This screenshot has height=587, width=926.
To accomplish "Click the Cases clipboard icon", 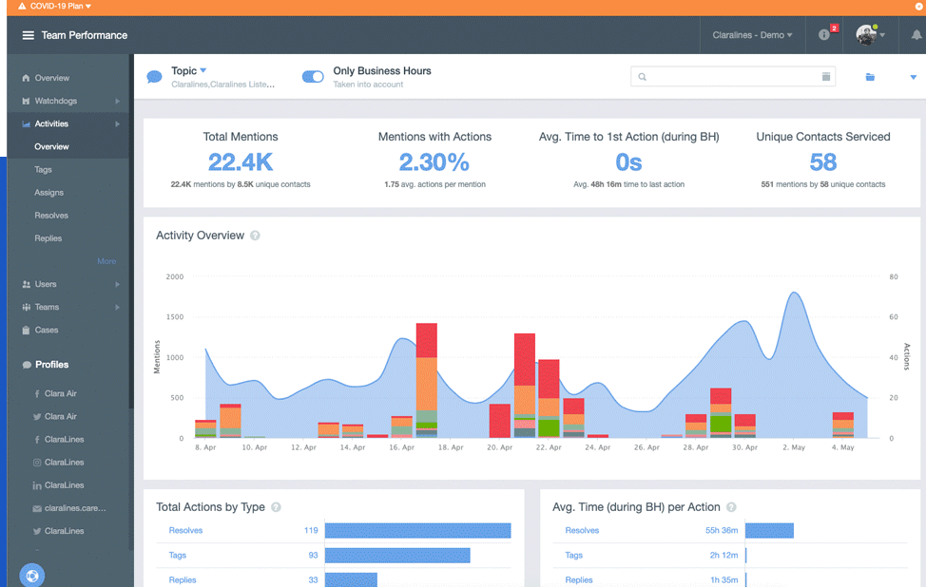I will (26, 331).
